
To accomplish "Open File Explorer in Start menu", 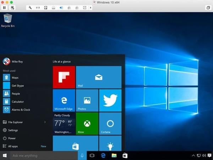I will (13, 122).
